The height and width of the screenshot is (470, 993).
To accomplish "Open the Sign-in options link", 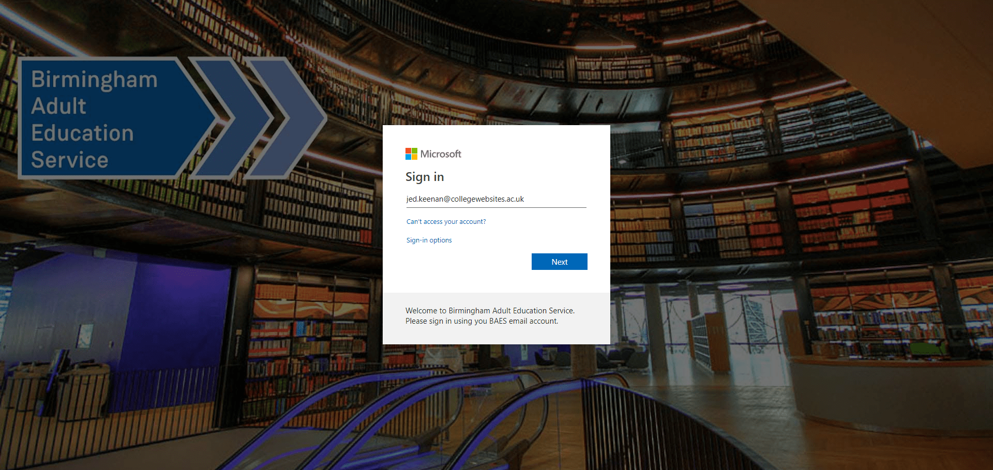I will coord(429,240).
